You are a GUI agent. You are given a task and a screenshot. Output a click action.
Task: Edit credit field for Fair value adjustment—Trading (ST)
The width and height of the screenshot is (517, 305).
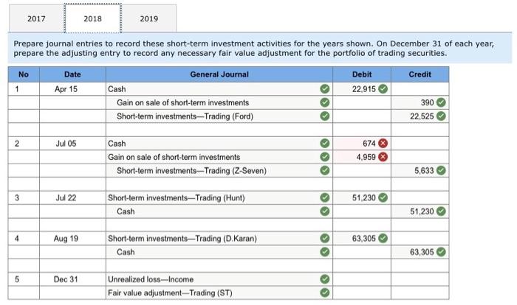420,292
